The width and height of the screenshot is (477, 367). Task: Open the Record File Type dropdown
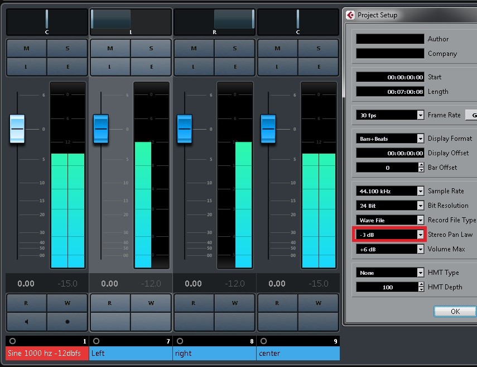pyautogui.click(x=420, y=220)
